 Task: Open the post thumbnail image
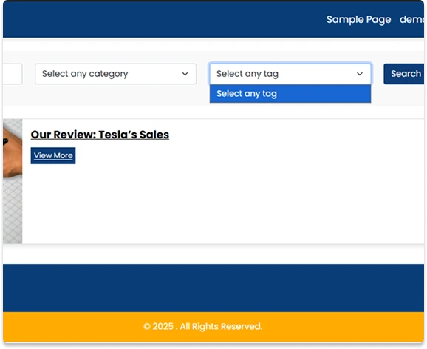tap(13, 181)
